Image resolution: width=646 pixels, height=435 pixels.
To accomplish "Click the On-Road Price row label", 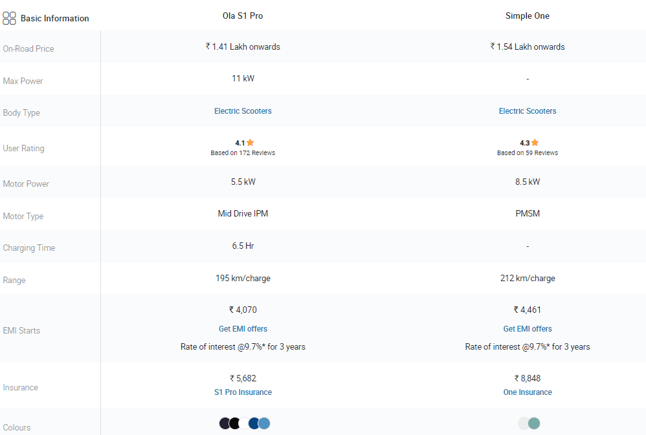I will click(x=28, y=48).
